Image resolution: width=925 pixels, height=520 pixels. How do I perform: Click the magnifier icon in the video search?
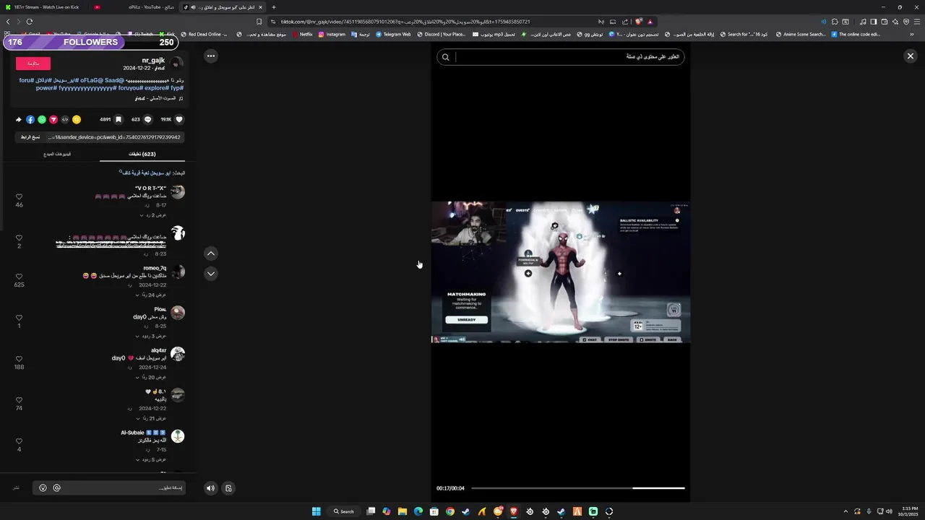pos(446,57)
